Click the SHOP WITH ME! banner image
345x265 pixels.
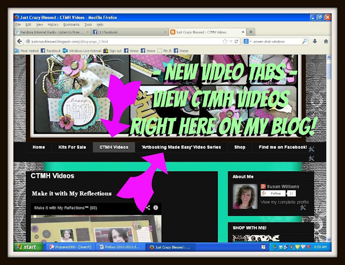click(x=256, y=238)
